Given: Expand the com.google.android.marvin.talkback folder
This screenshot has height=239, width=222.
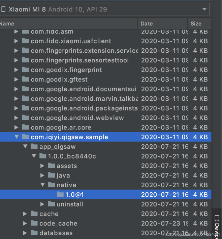Looking at the screenshot, I should click(x=16, y=99).
